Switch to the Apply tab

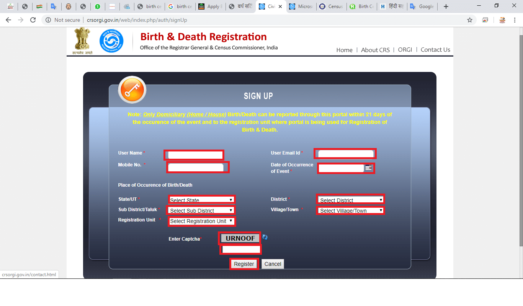point(211,7)
